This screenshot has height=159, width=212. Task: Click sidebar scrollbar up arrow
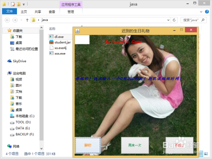(42, 28)
